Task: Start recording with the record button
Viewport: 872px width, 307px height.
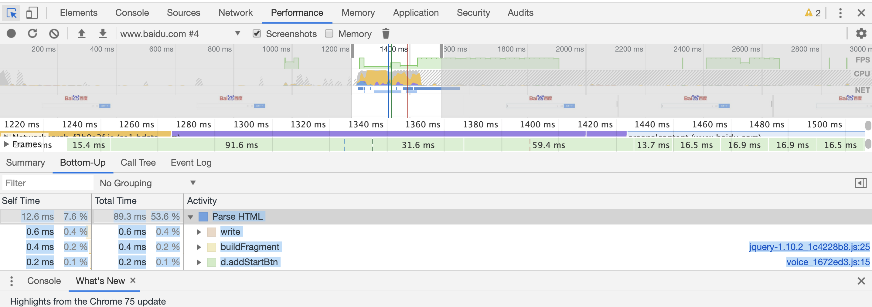Action: pos(11,33)
